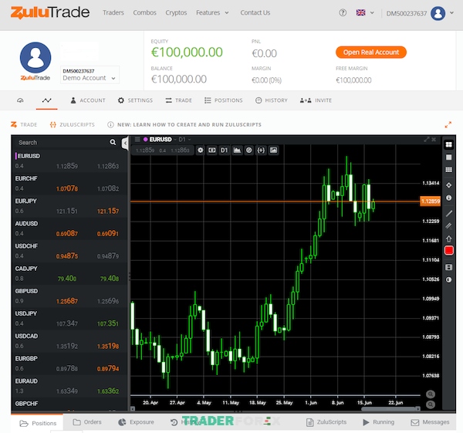Open bottom Running tab

tap(379, 422)
